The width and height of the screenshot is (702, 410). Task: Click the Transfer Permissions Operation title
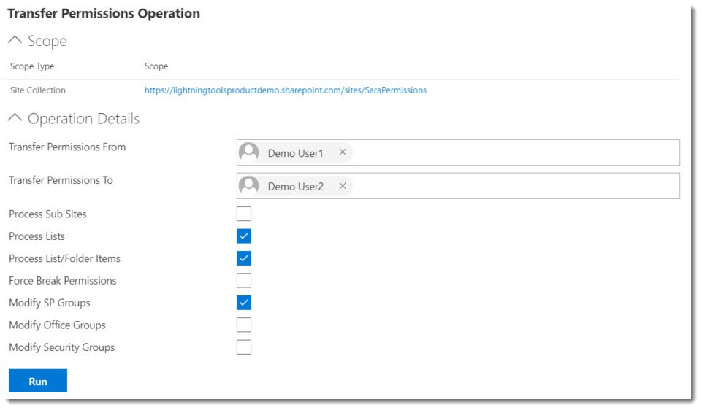[104, 13]
